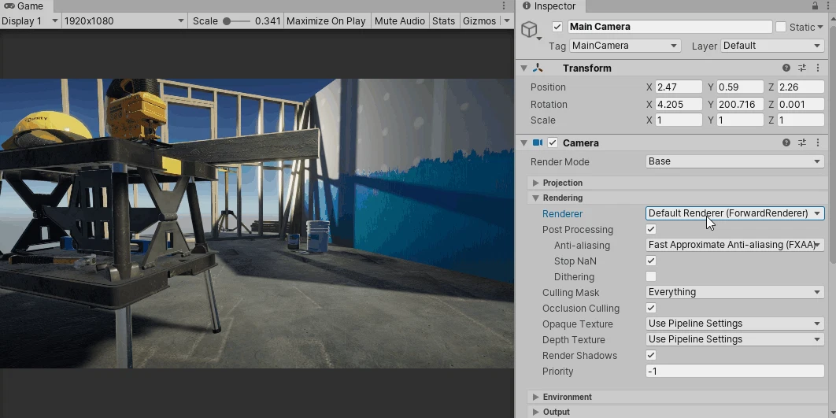Click Rotation Z field

tap(801, 104)
